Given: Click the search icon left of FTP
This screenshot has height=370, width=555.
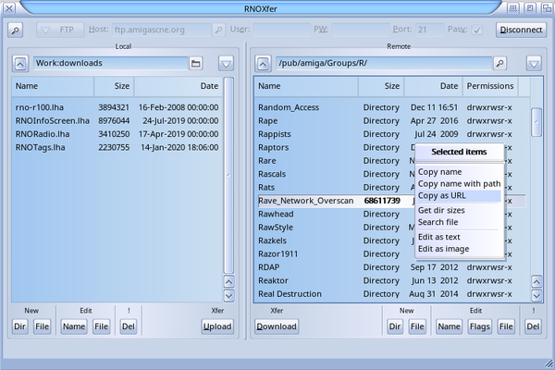Looking at the screenshot, I should 17,30.
